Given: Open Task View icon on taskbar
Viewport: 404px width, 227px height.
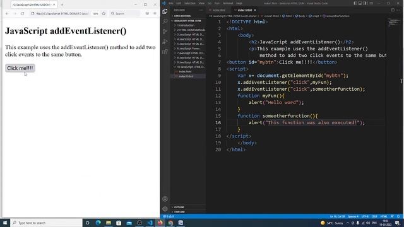Looking at the screenshot, I should 87,223.
